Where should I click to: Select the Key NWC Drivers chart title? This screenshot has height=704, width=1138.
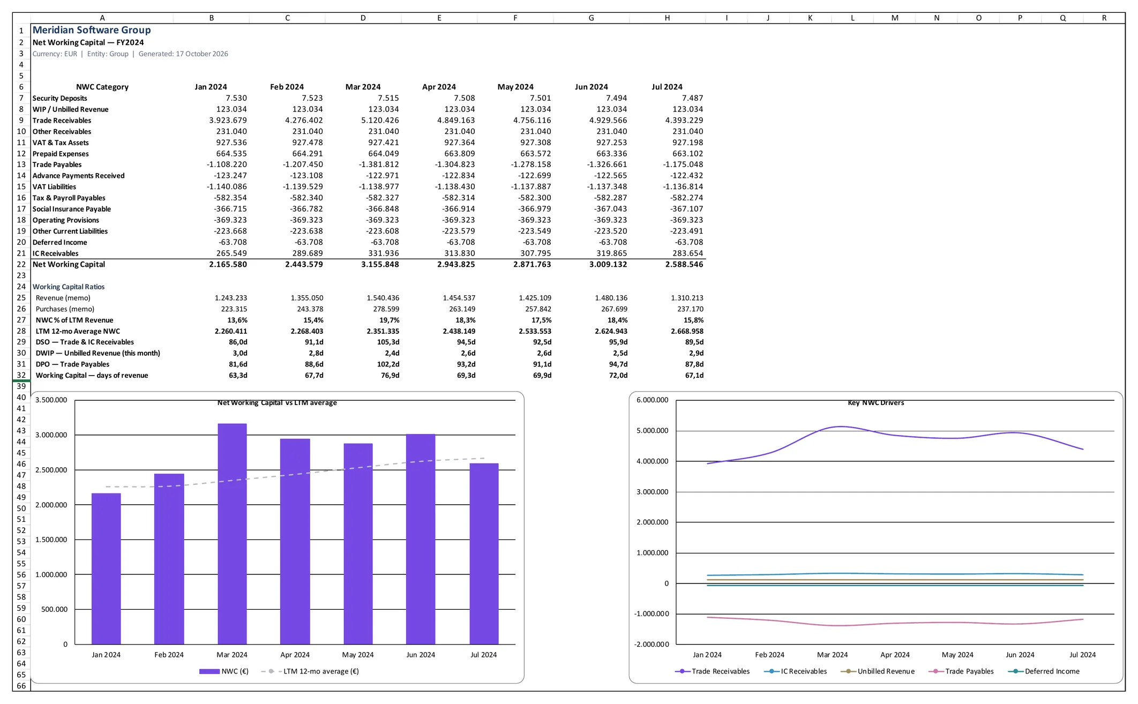(x=876, y=403)
